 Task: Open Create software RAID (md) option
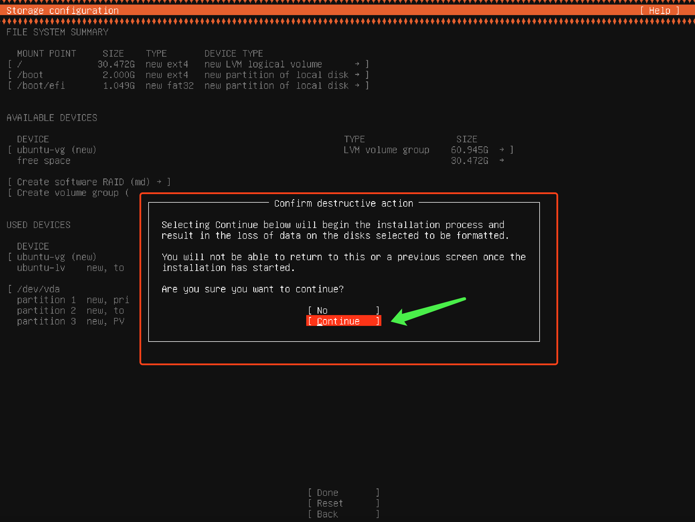point(89,182)
